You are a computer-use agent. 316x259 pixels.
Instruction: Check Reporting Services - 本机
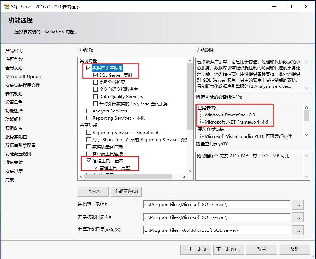(x=88, y=118)
